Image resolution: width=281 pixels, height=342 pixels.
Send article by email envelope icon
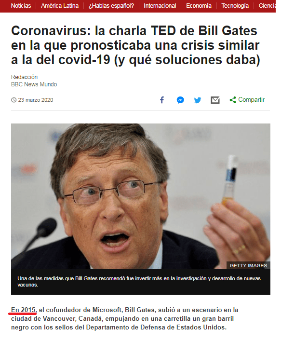[215, 100]
